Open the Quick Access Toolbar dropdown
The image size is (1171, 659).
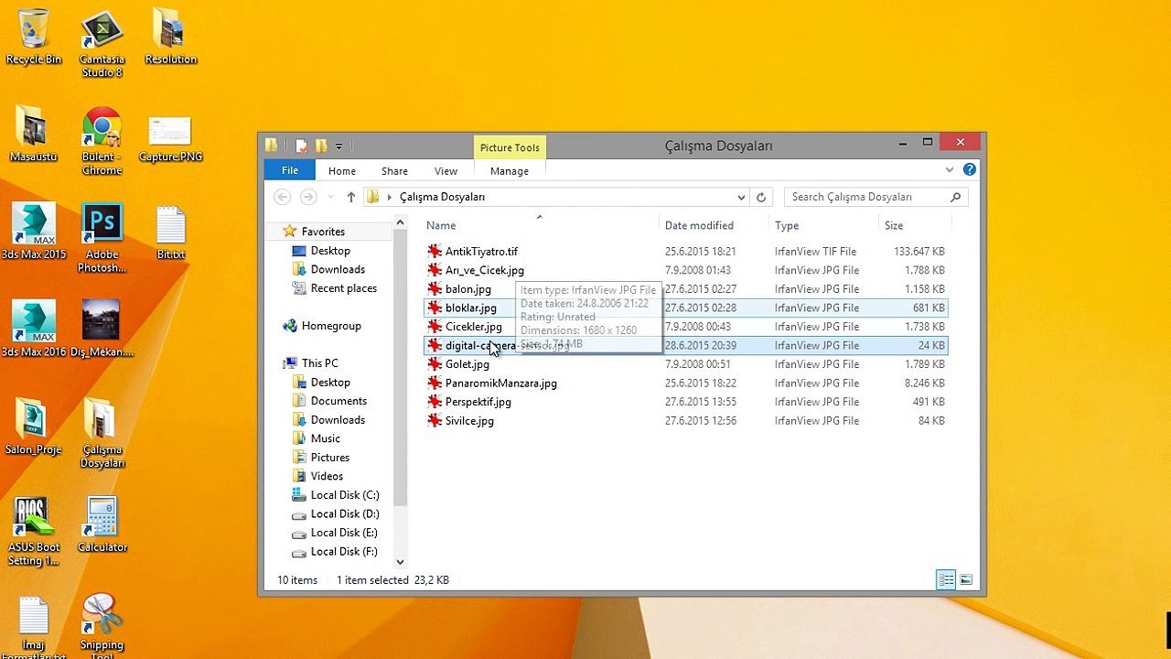point(339,146)
